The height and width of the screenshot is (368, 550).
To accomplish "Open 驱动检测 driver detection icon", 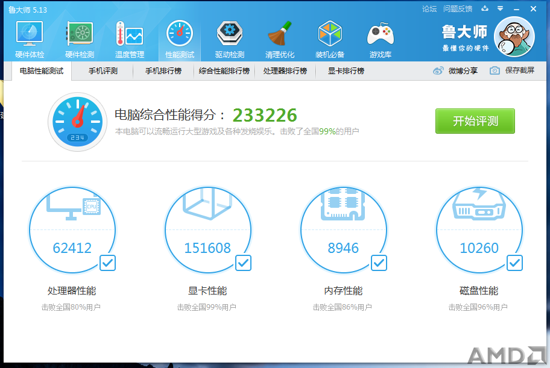I will 230,34.
